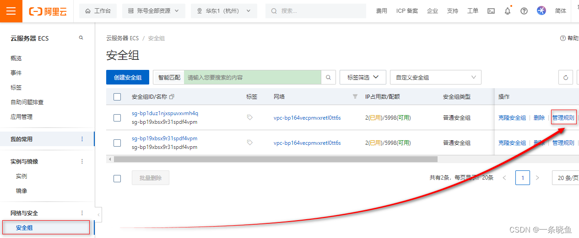This screenshot has width=579, height=238.
Task: Open the help question mark icon
Action: (x=524, y=11)
